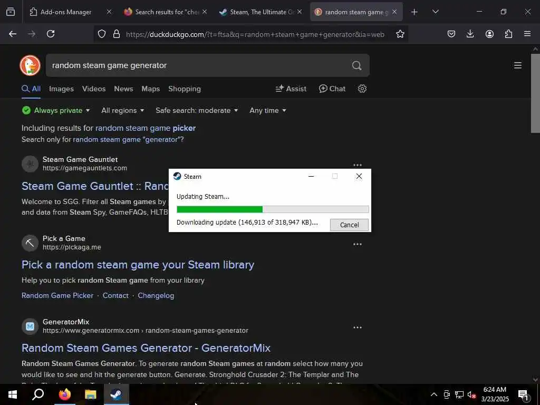The width and height of the screenshot is (540, 405).
Task: Open more options for Steam Game Gauntlet result
Action: point(358,165)
